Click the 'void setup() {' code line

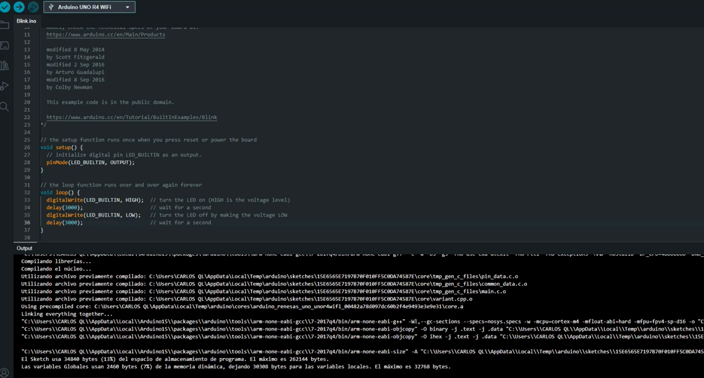[62, 147]
